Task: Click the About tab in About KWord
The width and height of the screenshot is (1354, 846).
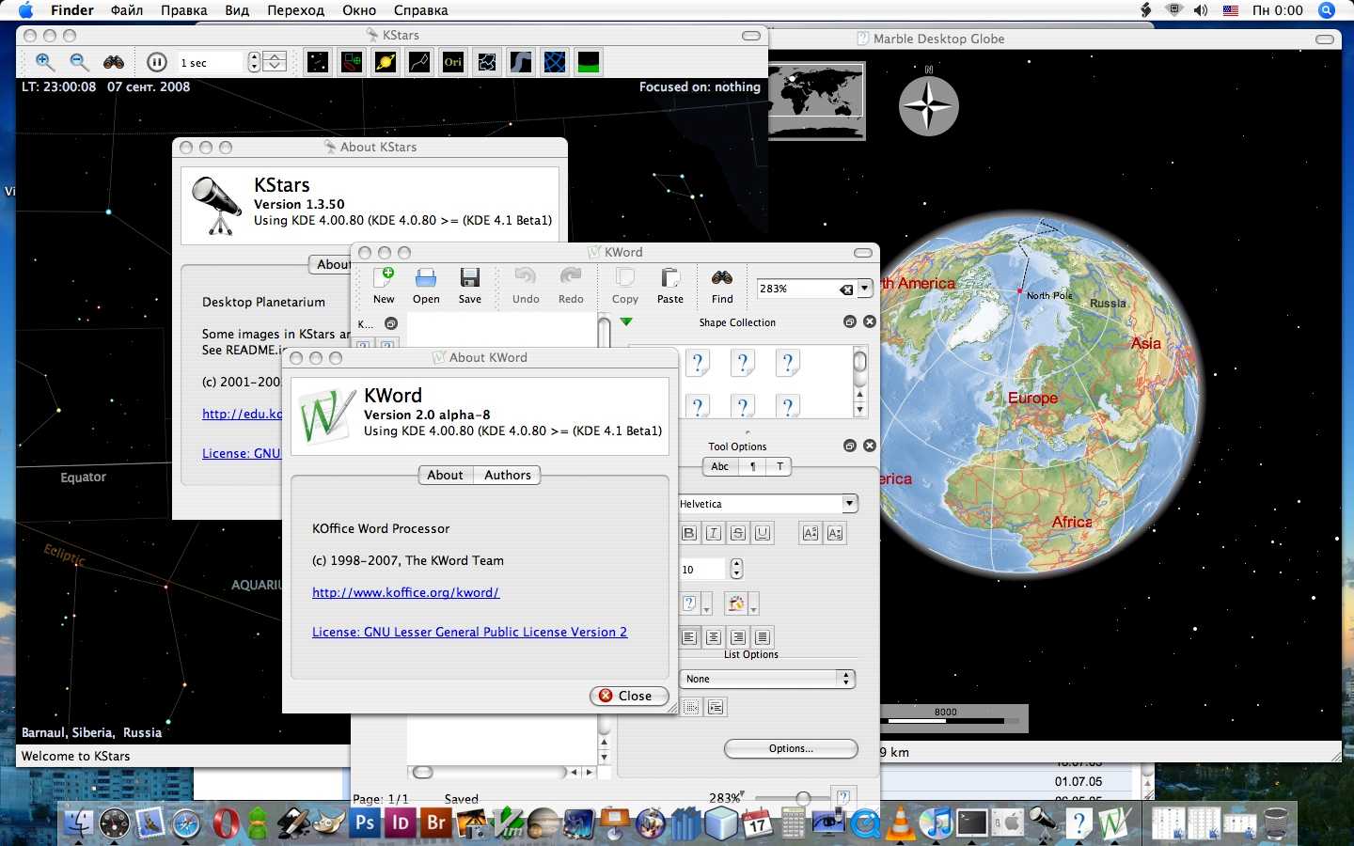Action: point(445,475)
